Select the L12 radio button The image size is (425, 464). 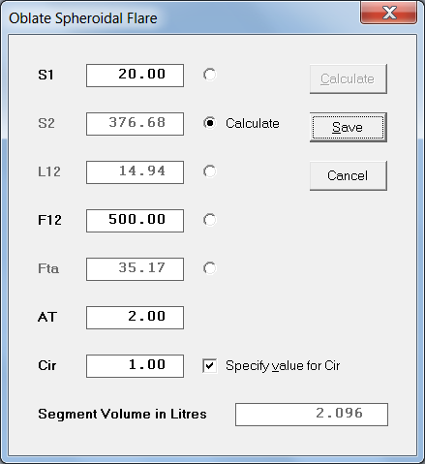209,171
